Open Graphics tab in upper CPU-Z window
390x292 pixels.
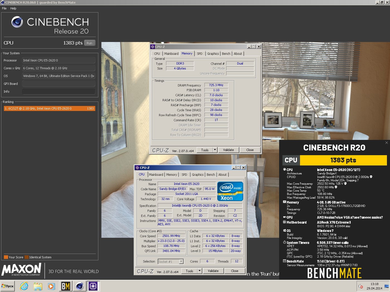[213, 54]
